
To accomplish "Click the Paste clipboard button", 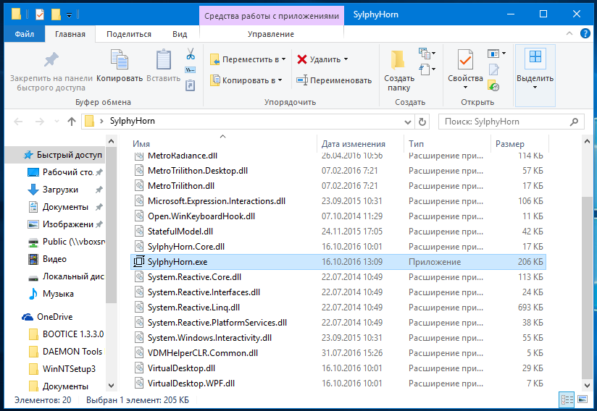I will [x=163, y=65].
